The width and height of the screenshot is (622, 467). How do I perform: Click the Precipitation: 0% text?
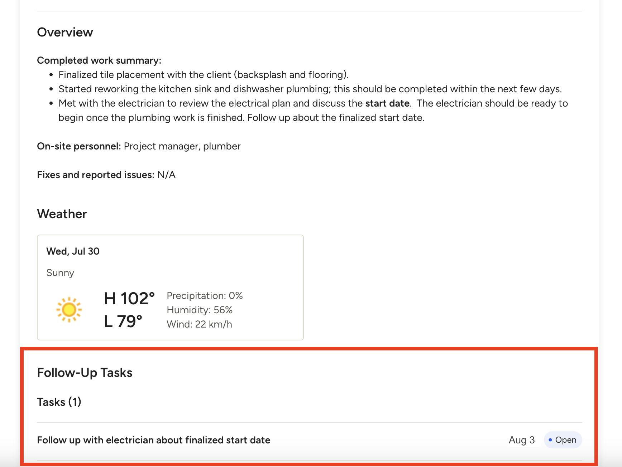click(x=205, y=296)
